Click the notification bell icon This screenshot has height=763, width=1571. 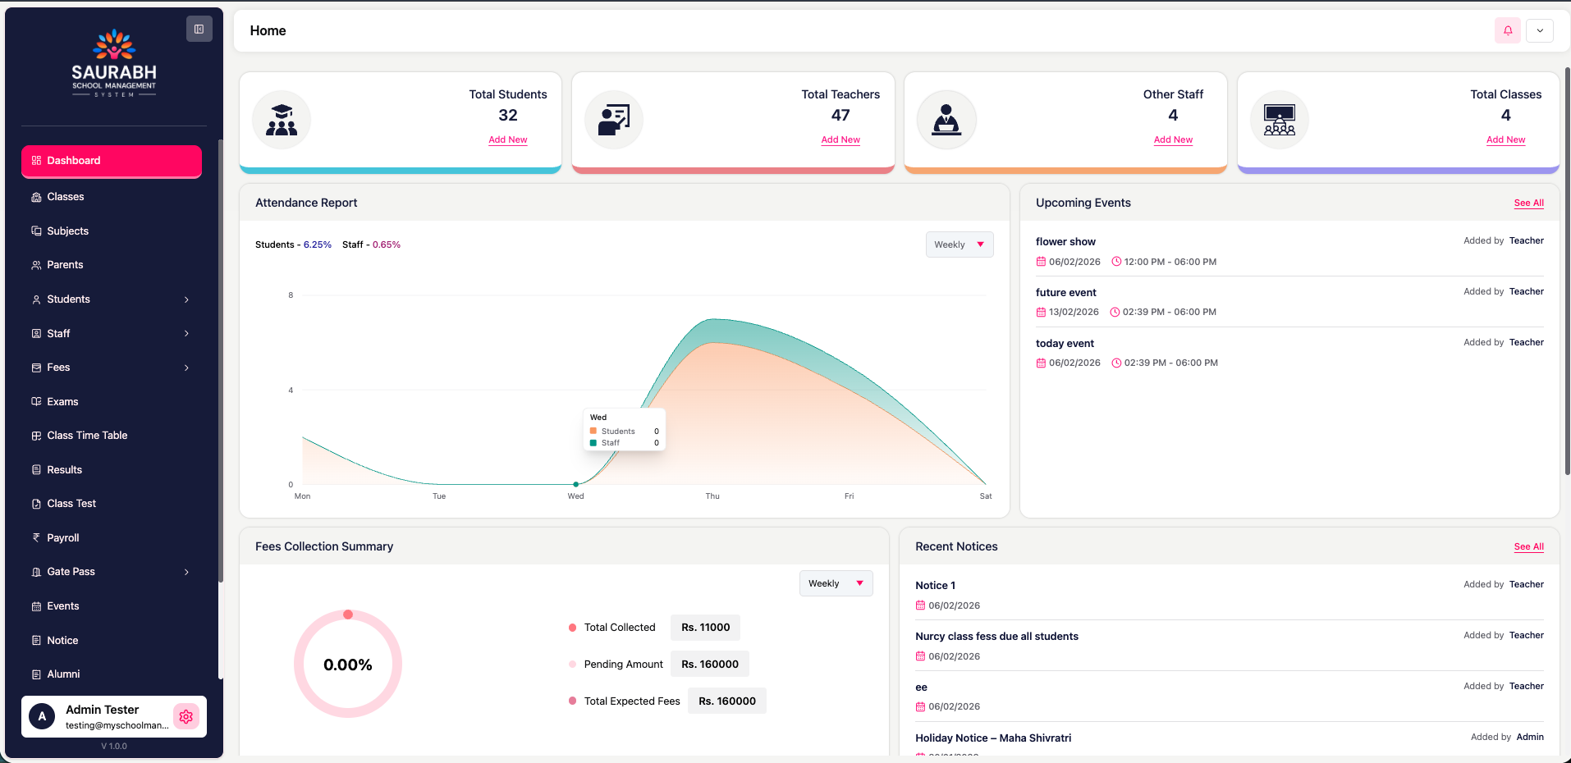coord(1508,30)
